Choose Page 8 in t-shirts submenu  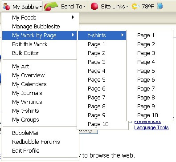(x=150, y=98)
